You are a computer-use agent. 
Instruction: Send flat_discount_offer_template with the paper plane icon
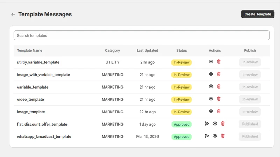[x=207, y=124]
